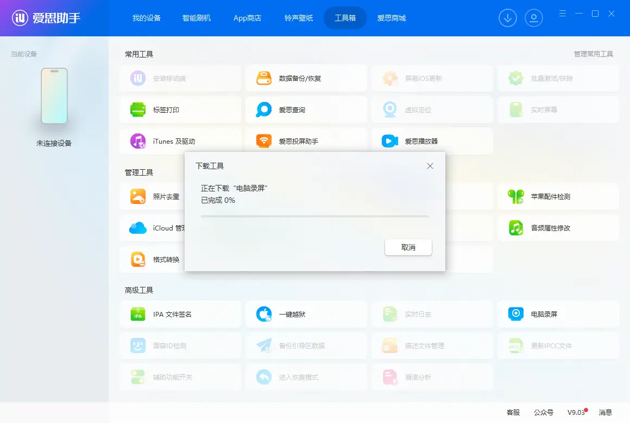Switch to the 我的设备 tab

click(x=147, y=18)
